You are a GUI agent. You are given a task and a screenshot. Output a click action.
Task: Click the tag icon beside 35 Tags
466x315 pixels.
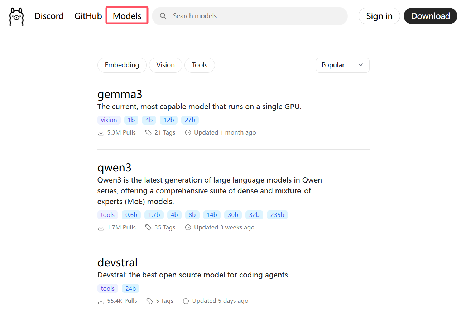[148, 228]
